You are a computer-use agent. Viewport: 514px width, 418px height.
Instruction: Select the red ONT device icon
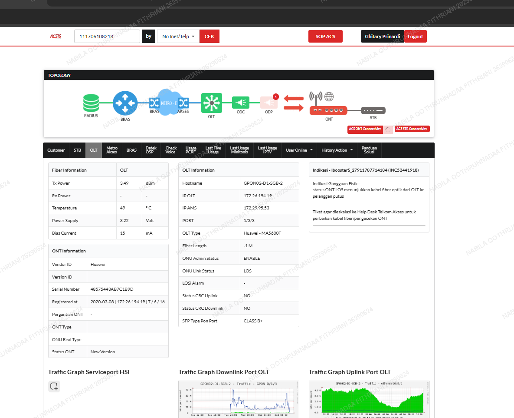328,110
